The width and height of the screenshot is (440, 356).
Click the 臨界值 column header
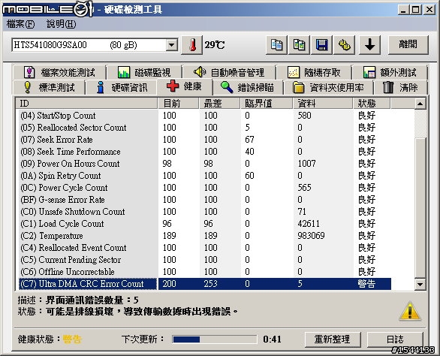267,104
